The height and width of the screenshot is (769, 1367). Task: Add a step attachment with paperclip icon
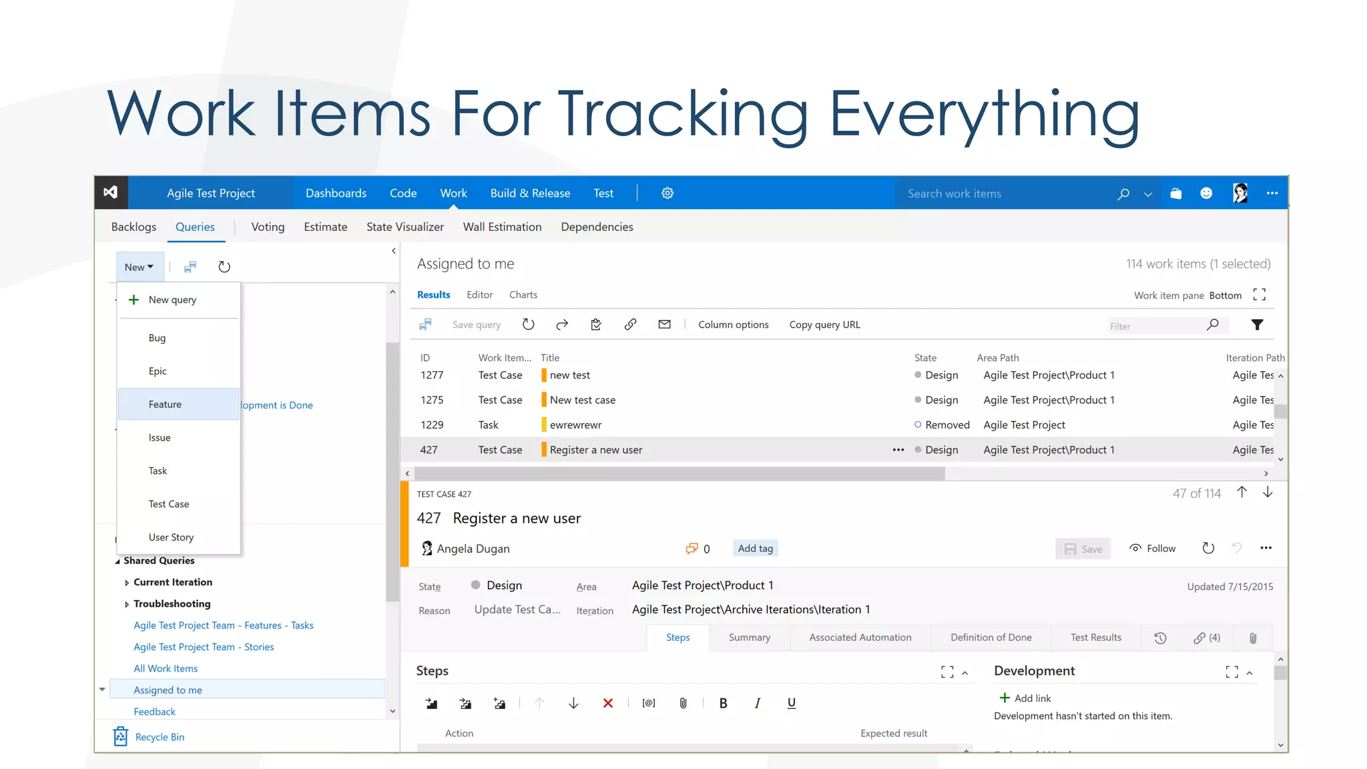tap(683, 703)
